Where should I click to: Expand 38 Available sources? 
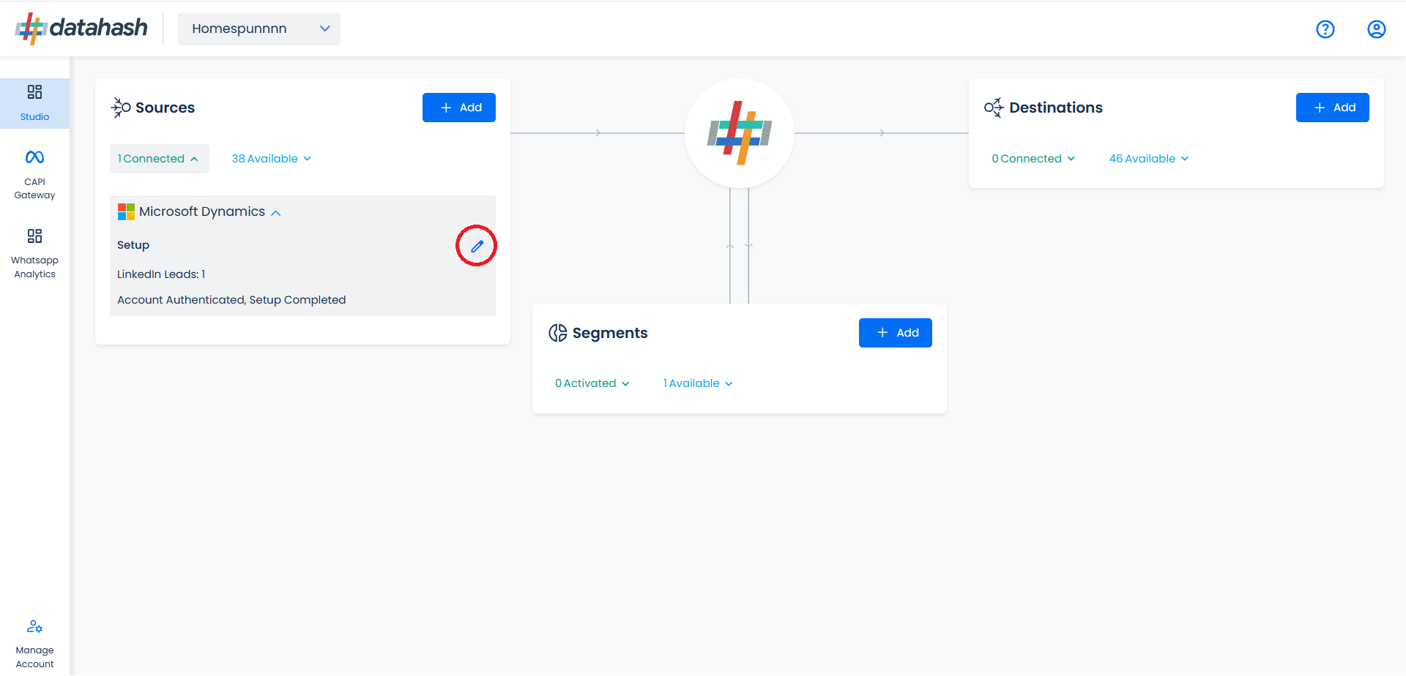coord(272,159)
